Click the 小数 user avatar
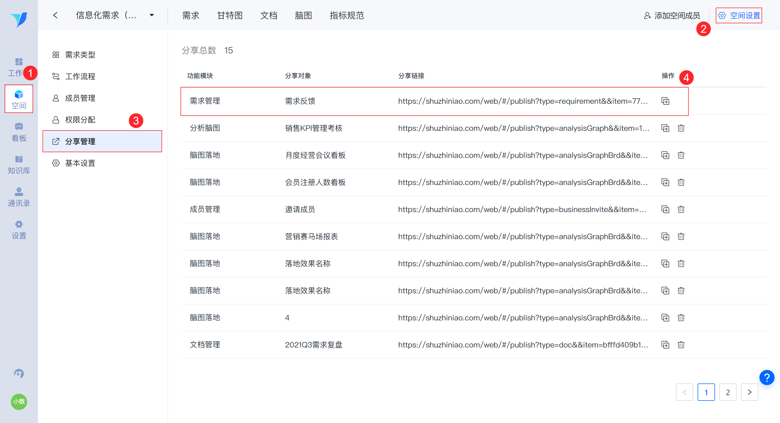Image resolution: width=780 pixels, height=423 pixels. click(19, 401)
